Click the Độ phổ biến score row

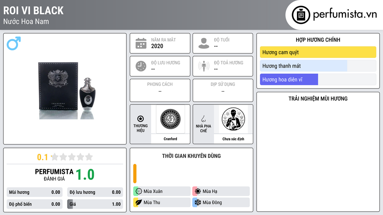click(x=35, y=204)
